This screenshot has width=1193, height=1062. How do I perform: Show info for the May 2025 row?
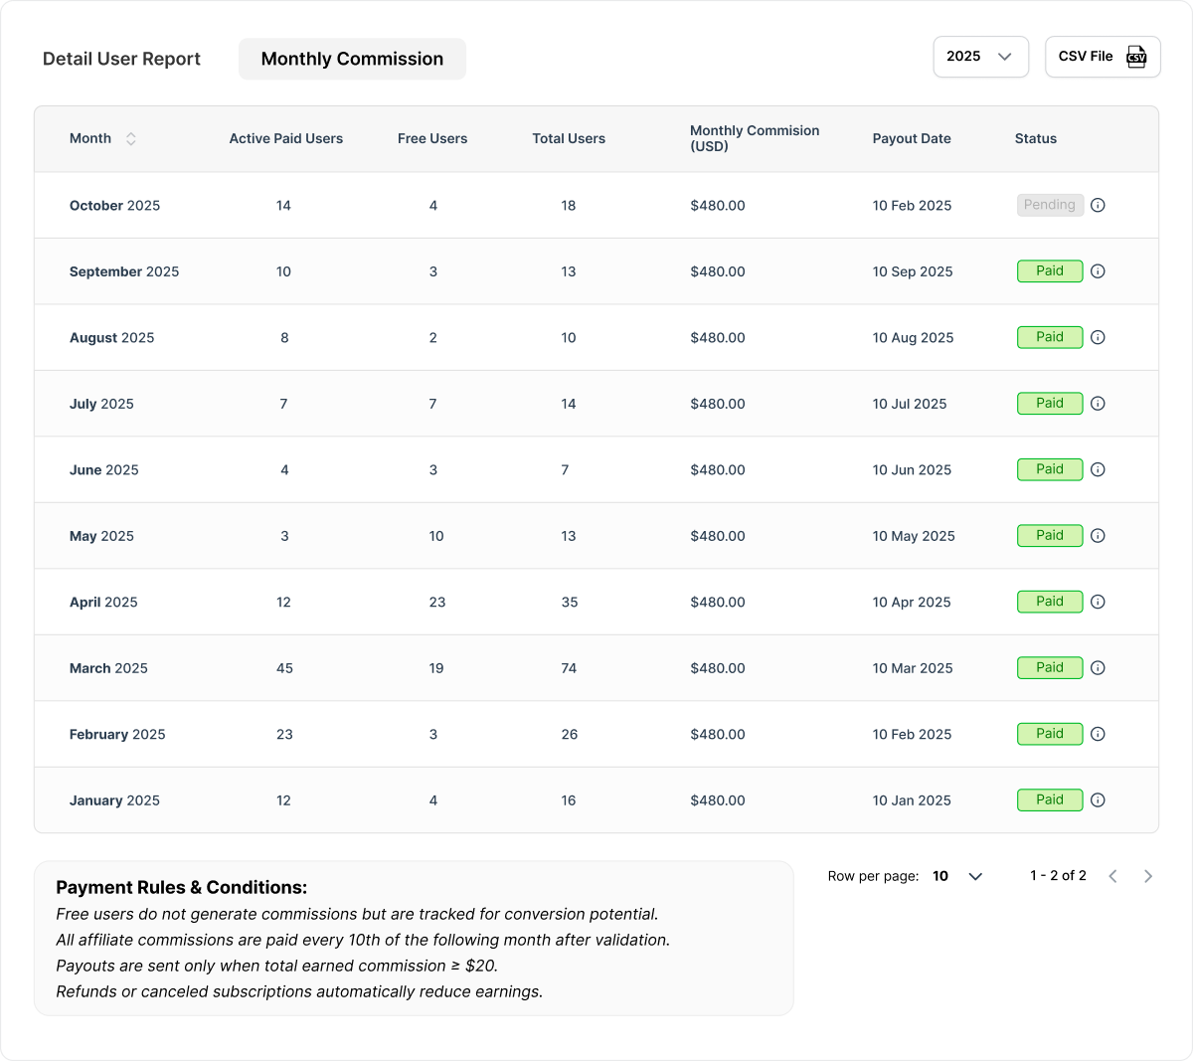(1098, 536)
